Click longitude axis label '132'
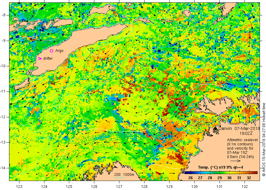The height and width of the screenshot is (190, 266). pyautogui.click(x=245, y=187)
